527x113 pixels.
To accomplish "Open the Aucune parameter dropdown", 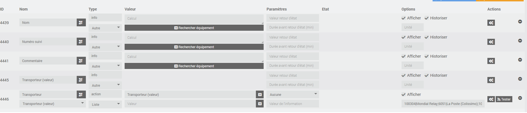I will pos(292,95).
